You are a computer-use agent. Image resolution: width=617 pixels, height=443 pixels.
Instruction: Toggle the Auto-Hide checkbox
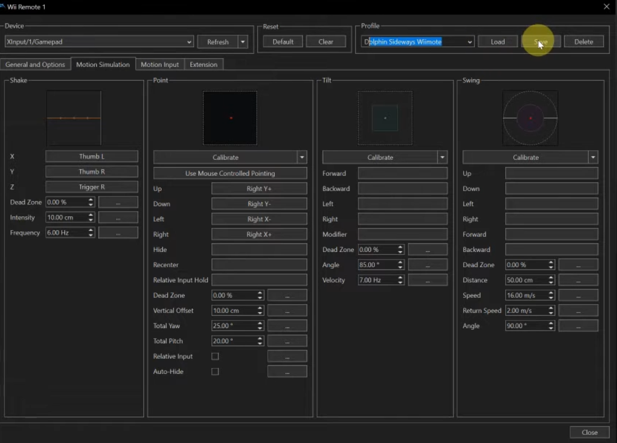click(x=215, y=372)
